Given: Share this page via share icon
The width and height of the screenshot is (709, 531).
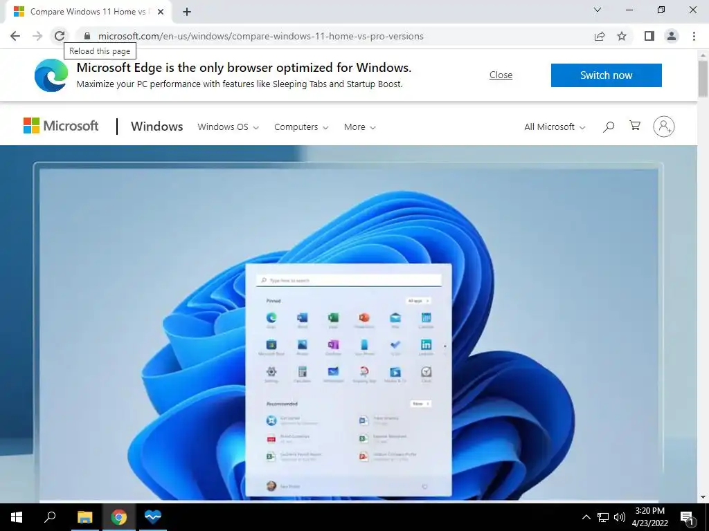Looking at the screenshot, I should click(600, 36).
